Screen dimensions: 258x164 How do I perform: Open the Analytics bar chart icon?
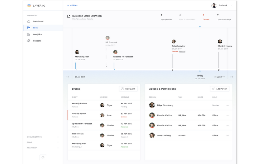29,34
